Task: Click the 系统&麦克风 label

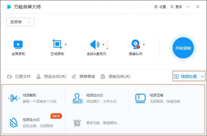Action: (x=97, y=54)
